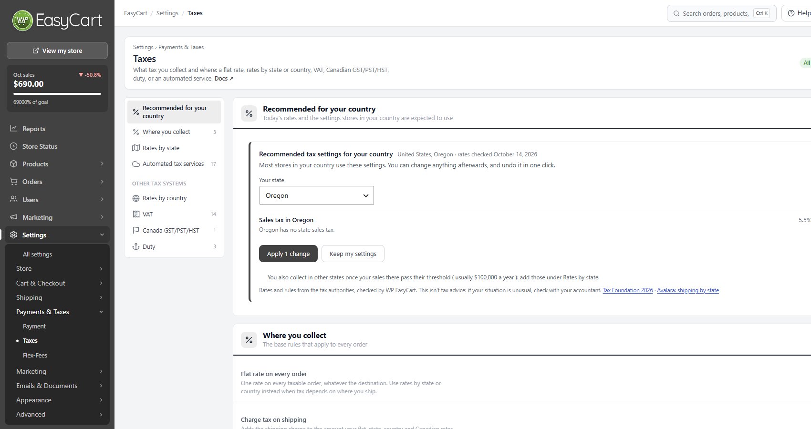The image size is (811, 429).
Task: Click the Marketing megaphone icon
Action: pyautogui.click(x=13, y=217)
